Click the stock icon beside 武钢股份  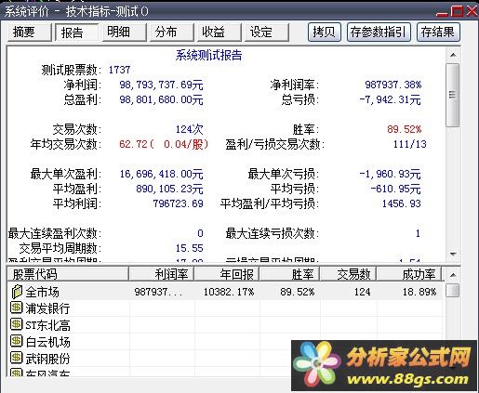(x=16, y=358)
